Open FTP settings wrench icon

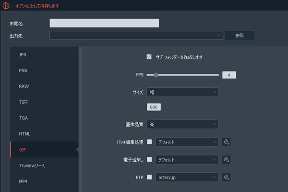click(227, 177)
